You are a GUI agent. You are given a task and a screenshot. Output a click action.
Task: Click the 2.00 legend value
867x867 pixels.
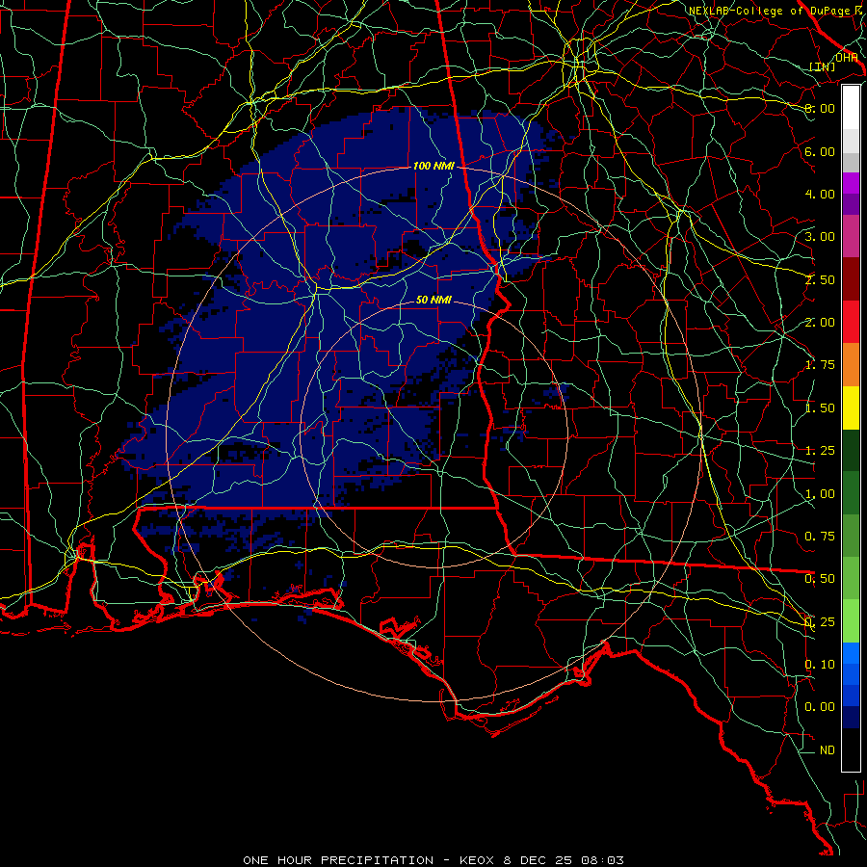tap(820, 323)
